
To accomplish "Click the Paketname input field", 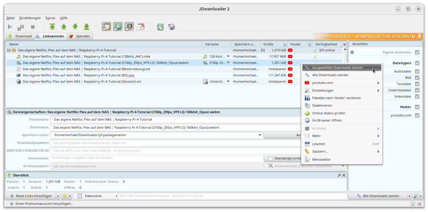I will [176, 120].
